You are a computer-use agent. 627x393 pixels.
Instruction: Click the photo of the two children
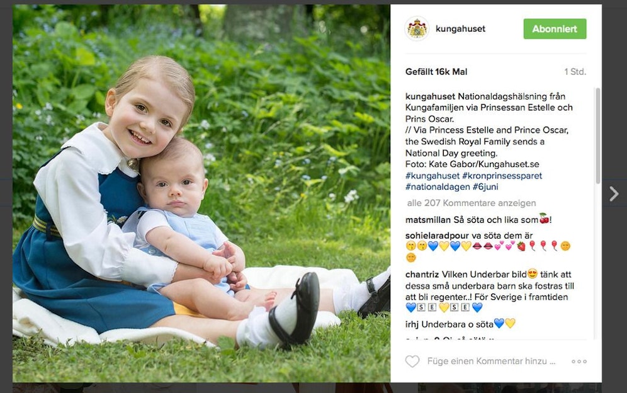(201, 193)
